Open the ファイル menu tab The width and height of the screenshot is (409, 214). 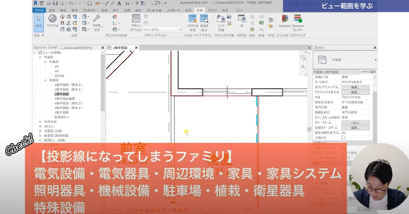click(39, 10)
